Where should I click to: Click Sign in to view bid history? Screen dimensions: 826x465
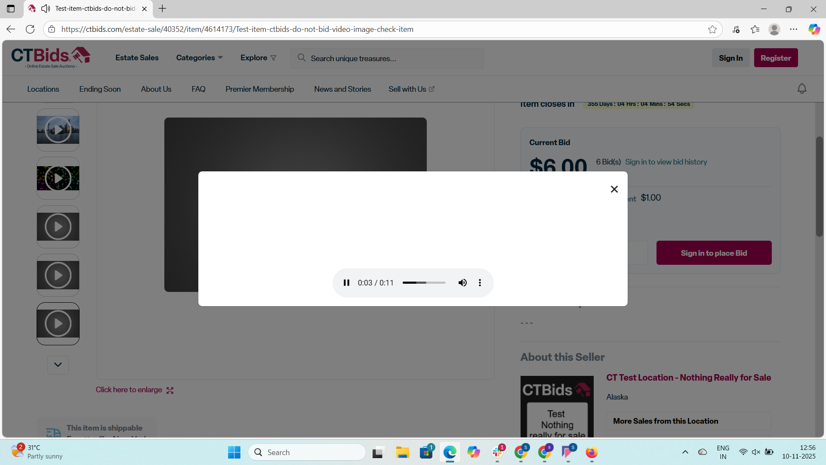pyautogui.click(x=666, y=162)
